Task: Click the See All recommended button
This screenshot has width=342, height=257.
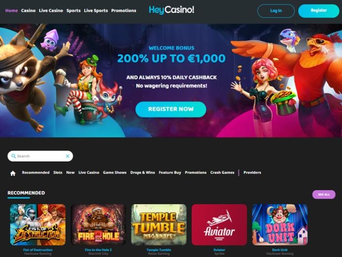Action: click(324, 194)
